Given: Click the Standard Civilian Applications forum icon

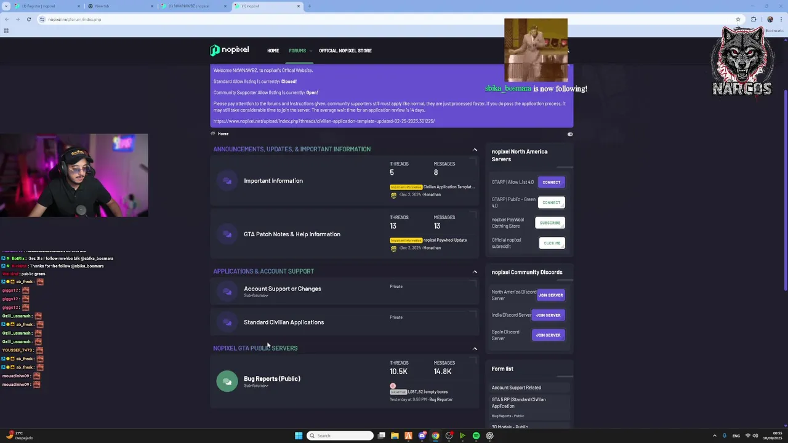Looking at the screenshot, I should [x=227, y=322].
